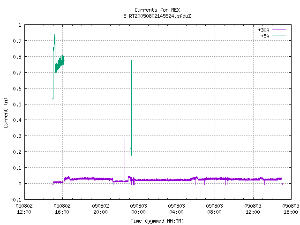Click the y-axis tick label '0.4'
The height and width of the screenshot is (225, 300).
17,120
